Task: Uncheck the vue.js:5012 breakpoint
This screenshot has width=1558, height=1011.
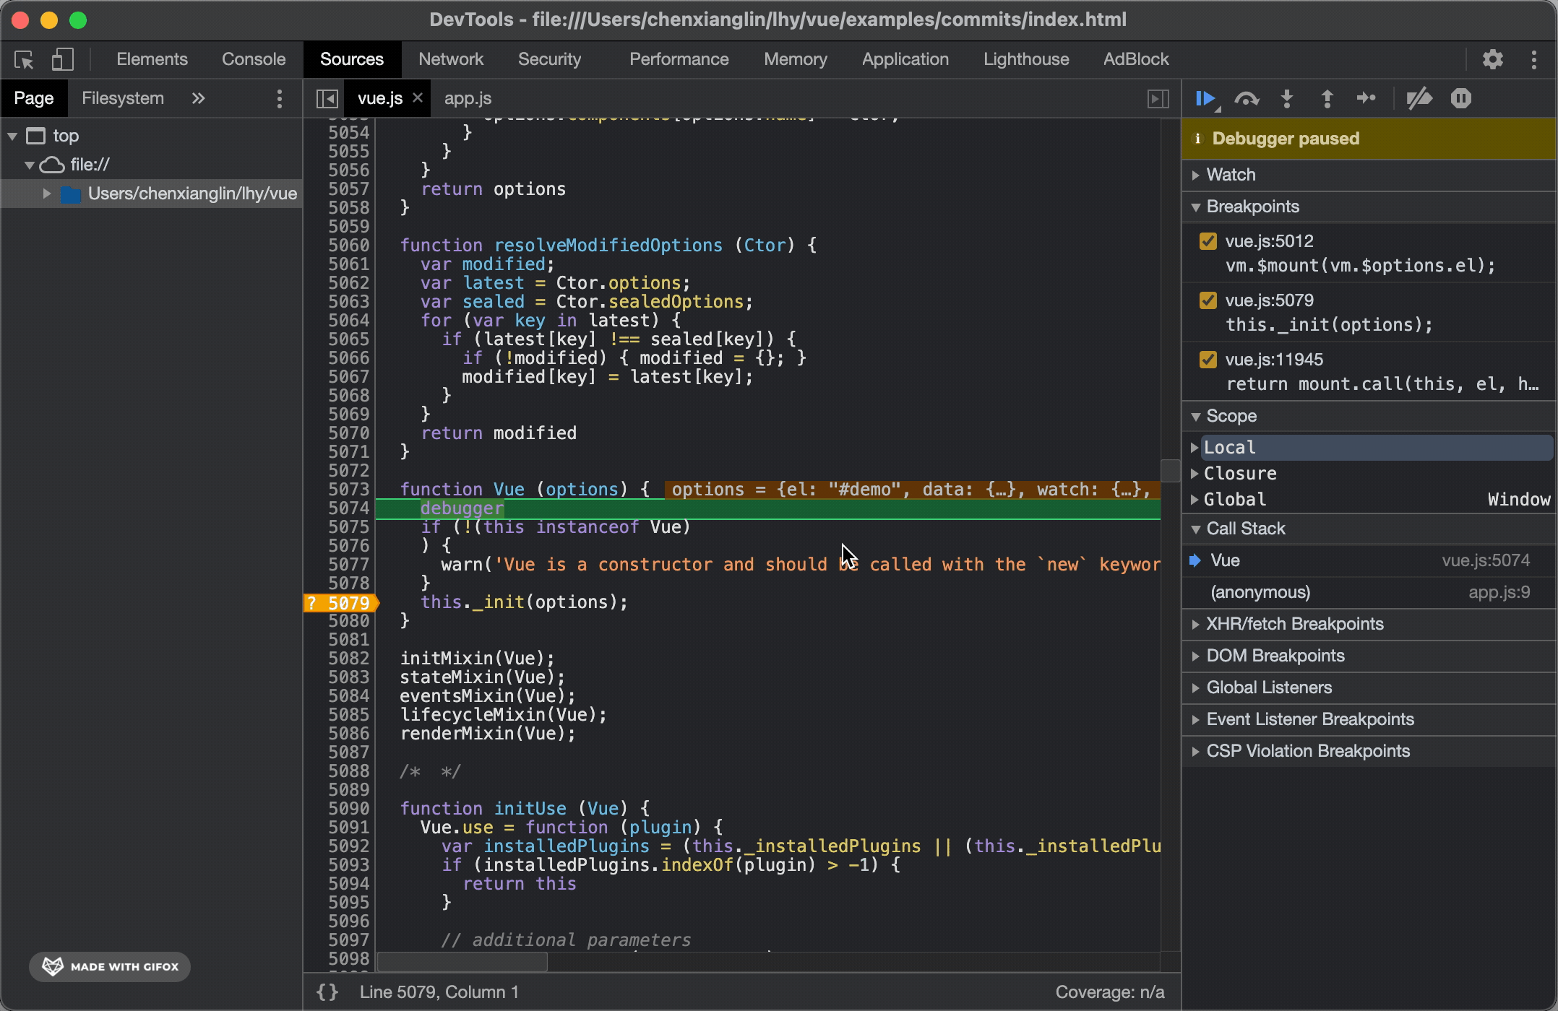Action: (1208, 241)
